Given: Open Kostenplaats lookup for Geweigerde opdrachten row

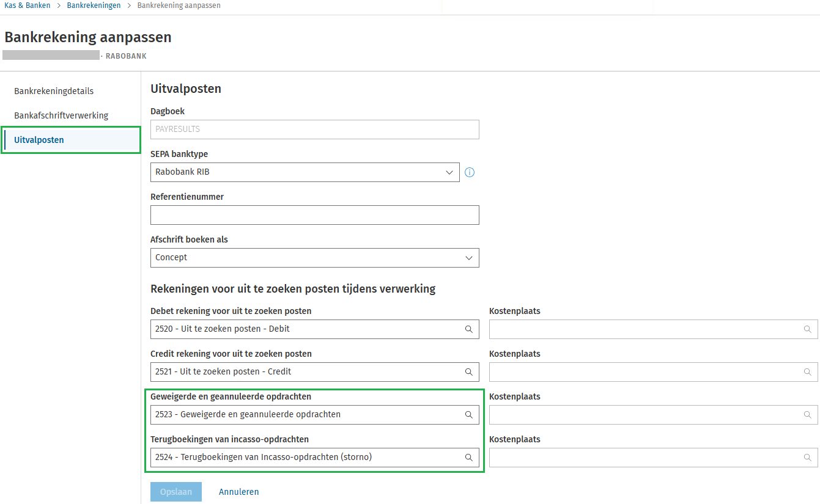Looking at the screenshot, I should coord(808,415).
